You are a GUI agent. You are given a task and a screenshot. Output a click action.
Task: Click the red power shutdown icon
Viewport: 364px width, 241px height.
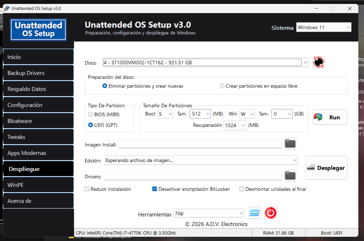coord(271,213)
